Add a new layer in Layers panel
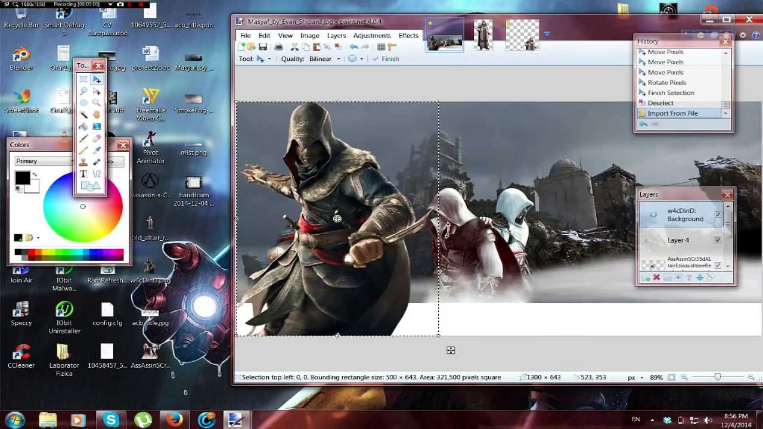 point(646,278)
